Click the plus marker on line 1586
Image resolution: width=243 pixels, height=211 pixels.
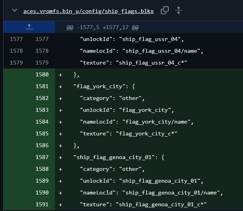pyautogui.click(x=60, y=146)
